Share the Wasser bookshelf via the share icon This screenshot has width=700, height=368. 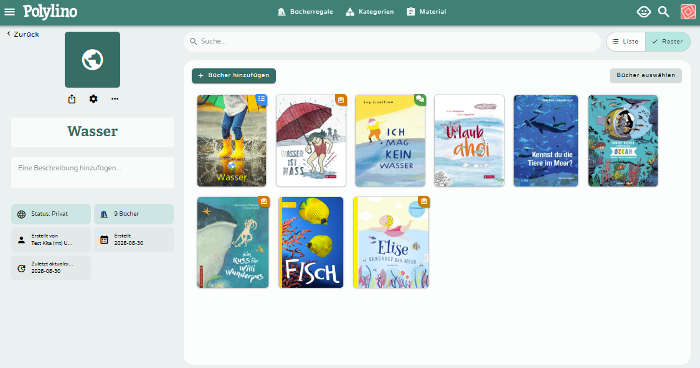pyautogui.click(x=72, y=99)
